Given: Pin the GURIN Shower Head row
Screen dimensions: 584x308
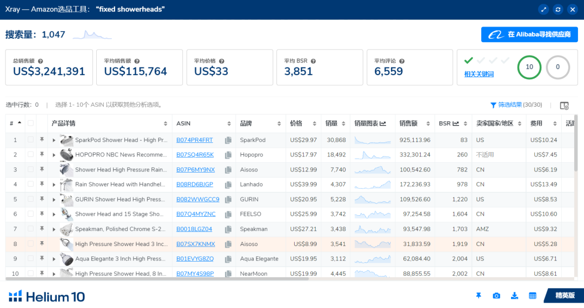Looking at the screenshot, I should click(x=42, y=199).
